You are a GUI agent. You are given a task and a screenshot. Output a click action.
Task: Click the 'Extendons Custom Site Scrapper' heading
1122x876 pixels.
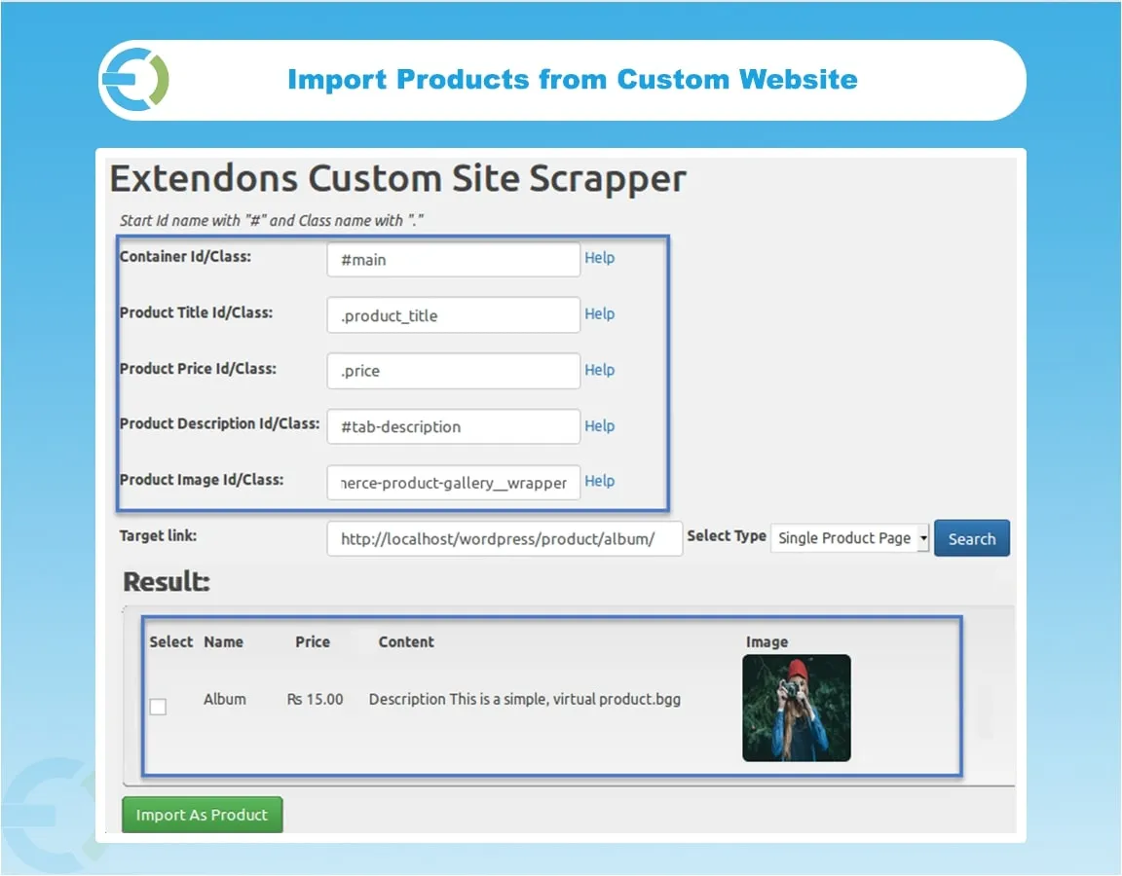pos(397,178)
